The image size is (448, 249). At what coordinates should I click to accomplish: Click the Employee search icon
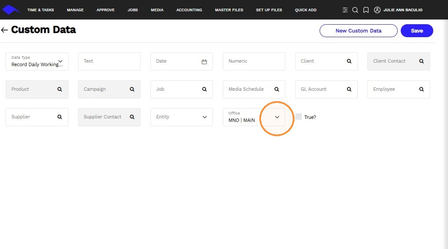(x=422, y=89)
